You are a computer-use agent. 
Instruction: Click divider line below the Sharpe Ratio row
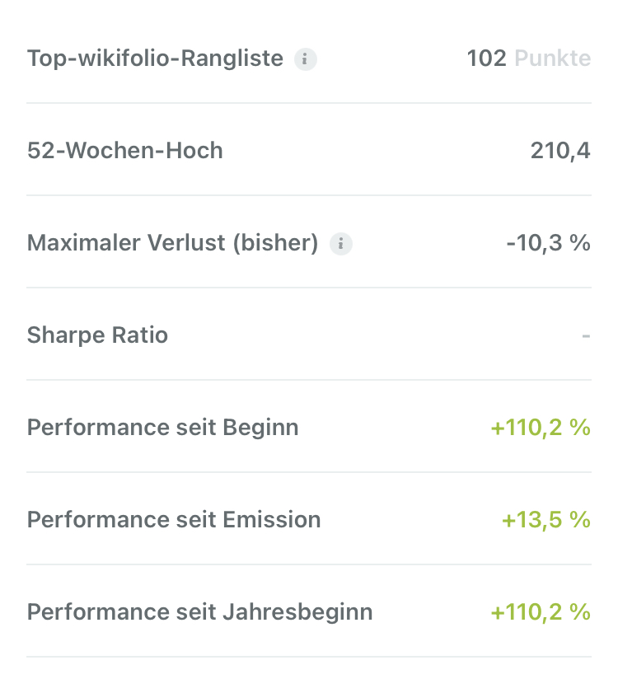click(x=309, y=380)
